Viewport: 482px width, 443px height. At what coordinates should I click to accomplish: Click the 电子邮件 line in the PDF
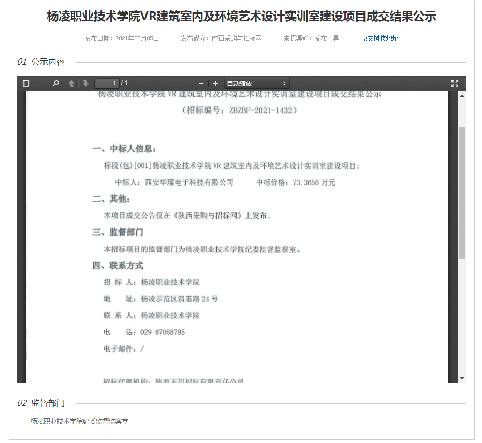tap(124, 349)
